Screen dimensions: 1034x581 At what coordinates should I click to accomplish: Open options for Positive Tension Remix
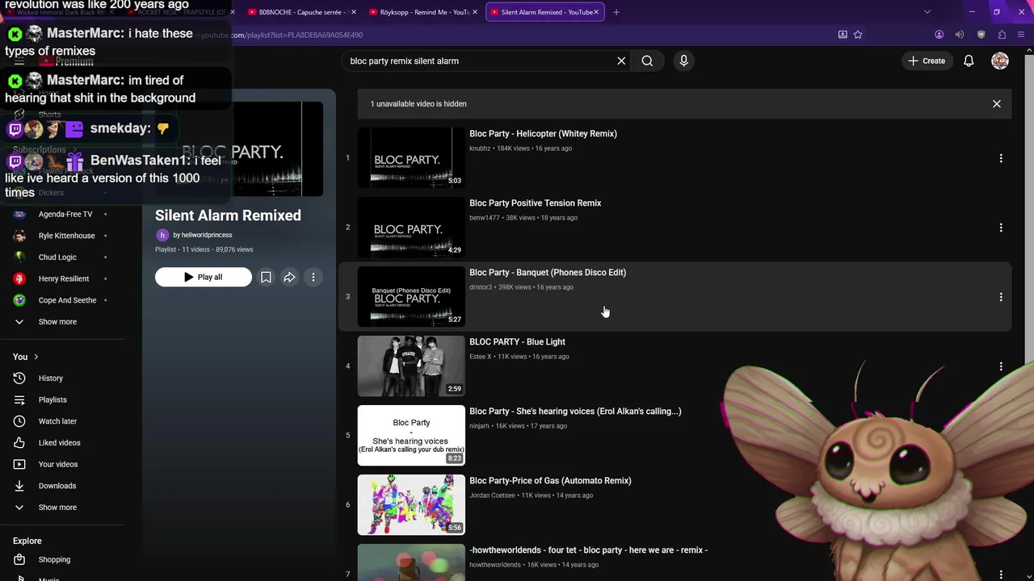pos(1001,228)
